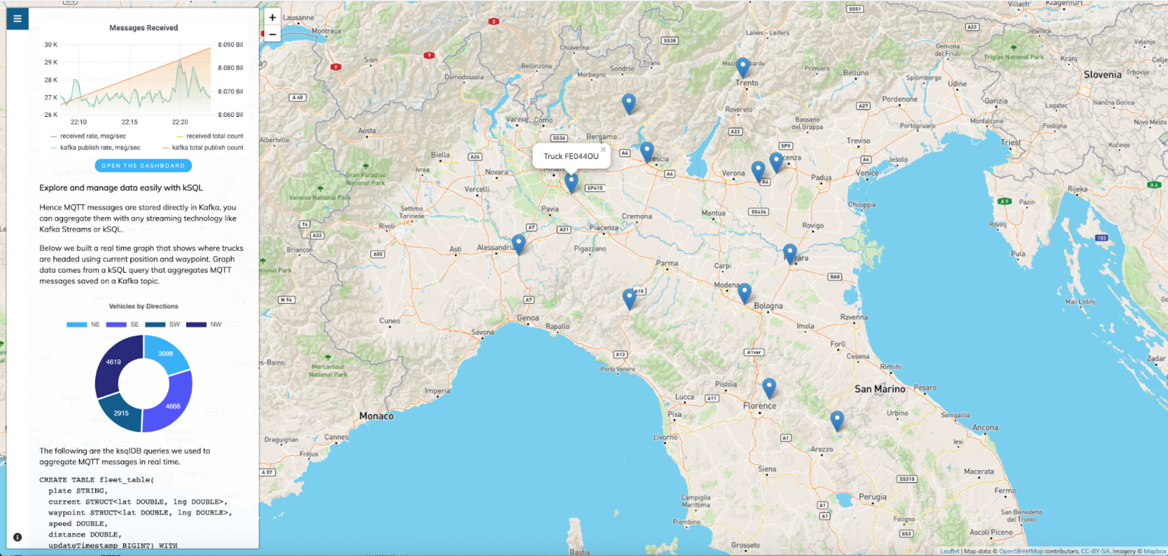Click the truck marker near Arezzo

(837, 420)
